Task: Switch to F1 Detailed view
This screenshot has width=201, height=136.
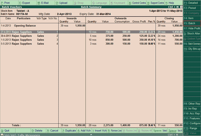Action: tap(192, 3)
